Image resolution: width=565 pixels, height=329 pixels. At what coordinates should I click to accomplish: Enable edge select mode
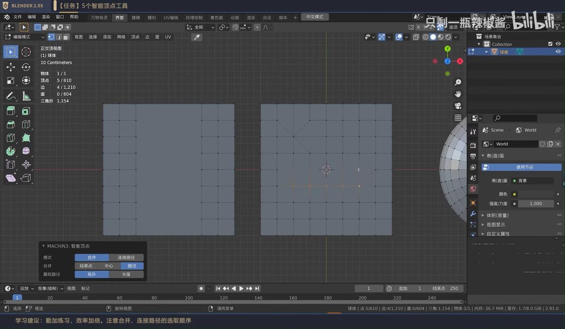click(x=59, y=37)
